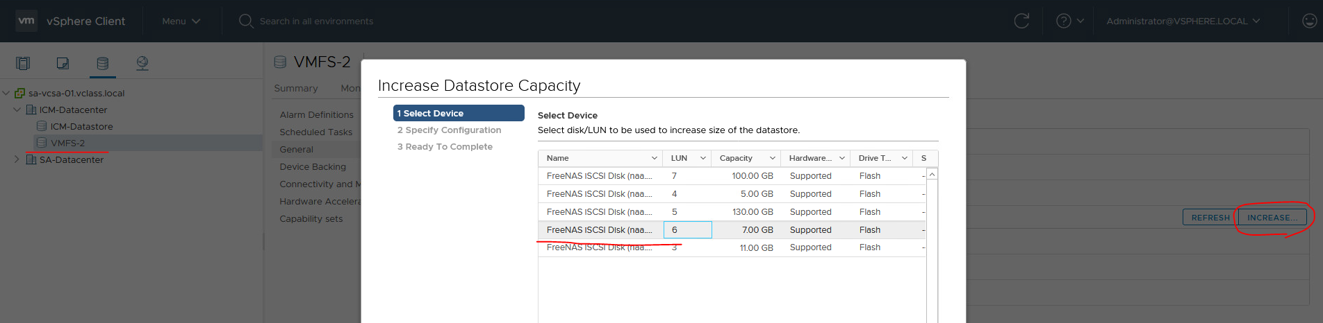This screenshot has width=1323, height=323.
Task: Open the Capacity column filter dropdown
Action: coord(772,158)
